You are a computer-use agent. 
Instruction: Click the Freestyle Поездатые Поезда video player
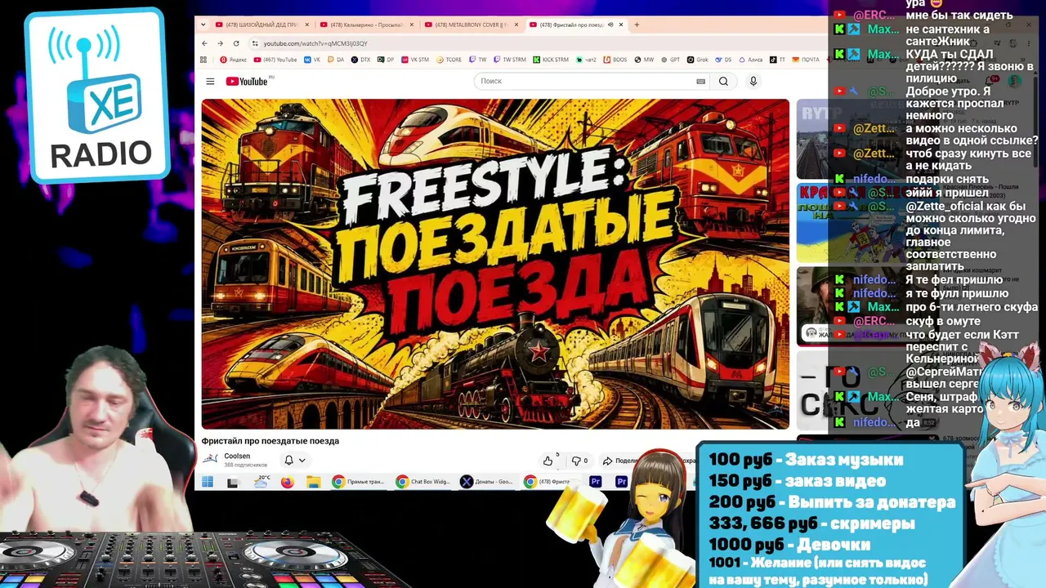(495, 264)
